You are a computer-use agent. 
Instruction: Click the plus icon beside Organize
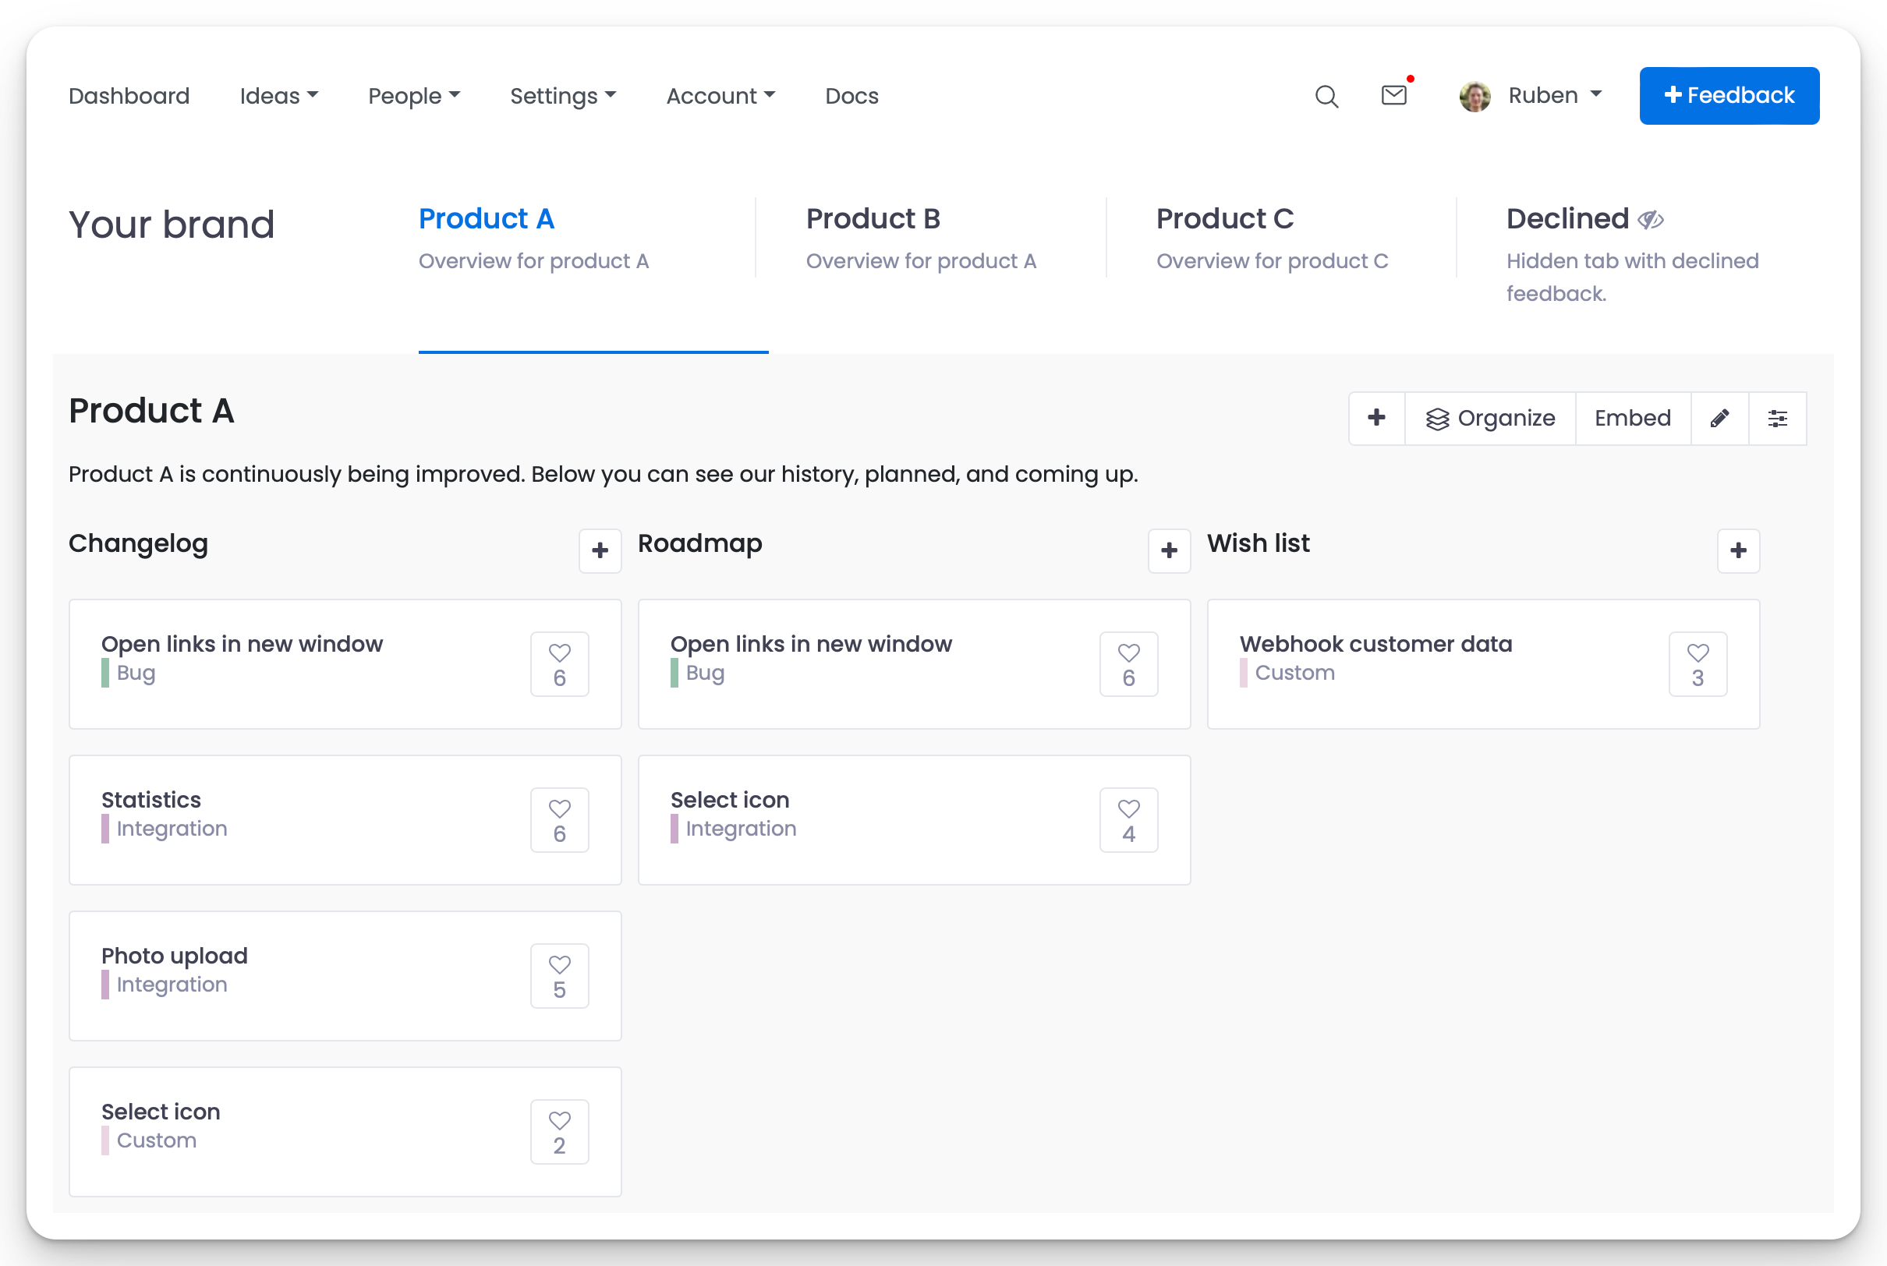coord(1377,418)
